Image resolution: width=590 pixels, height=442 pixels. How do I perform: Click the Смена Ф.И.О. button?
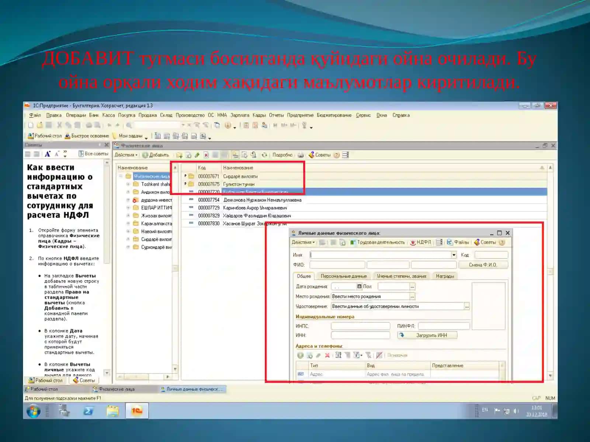pyautogui.click(x=483, y=265)
